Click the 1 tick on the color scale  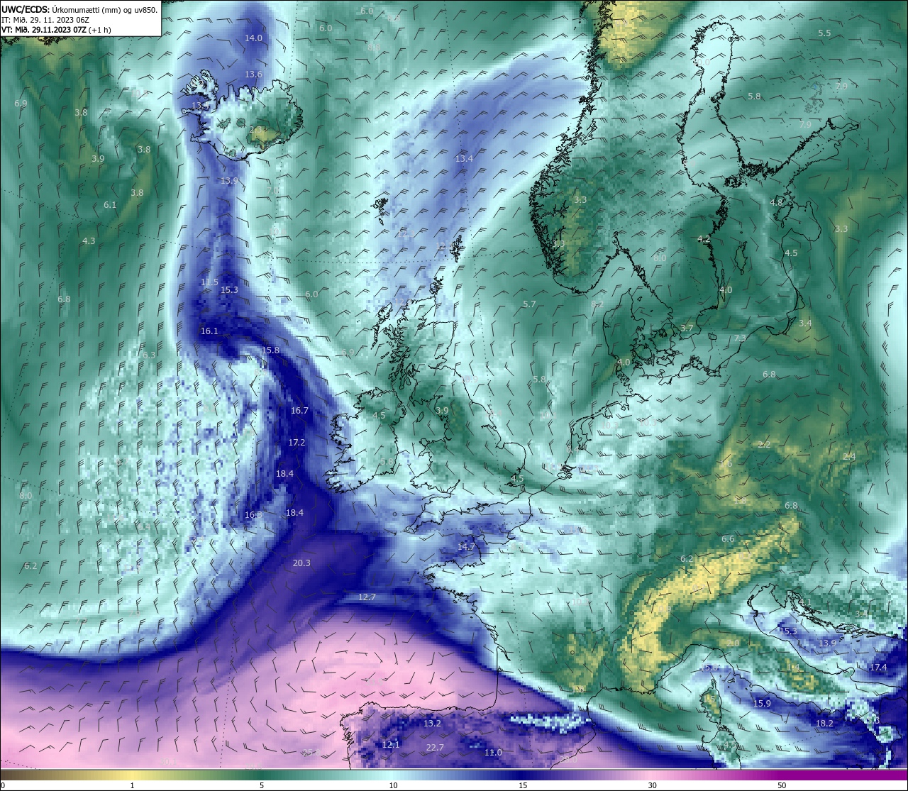click(x=133, y=785)
